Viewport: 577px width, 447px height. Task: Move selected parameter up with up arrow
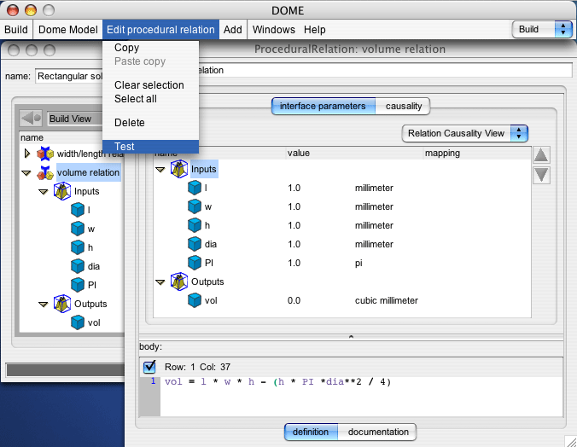pyautogui.click(x=541, y=155)
